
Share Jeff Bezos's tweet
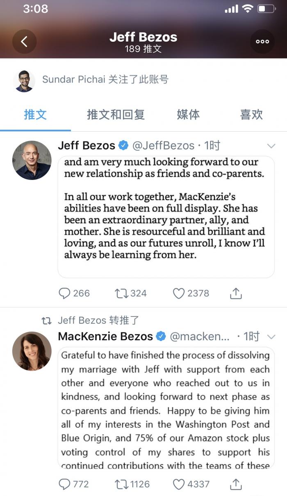pos(236,293)
